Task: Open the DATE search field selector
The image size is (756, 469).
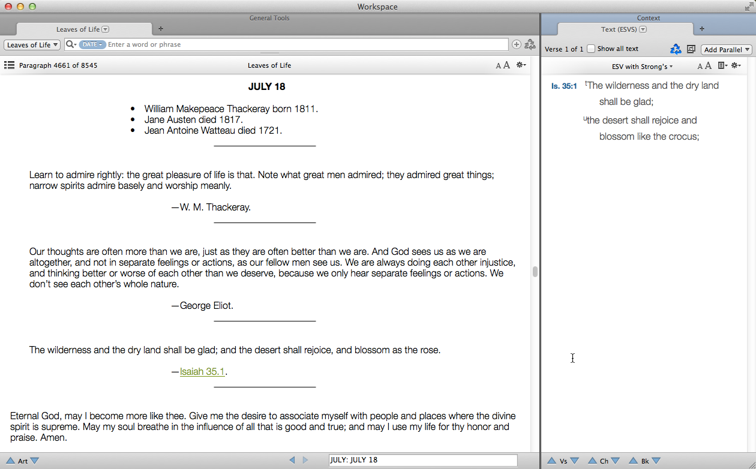Action: tap(92, 44)
